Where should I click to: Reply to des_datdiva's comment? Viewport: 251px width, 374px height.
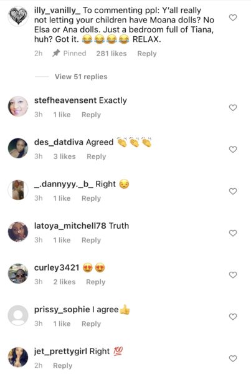(x=97, y=156)
